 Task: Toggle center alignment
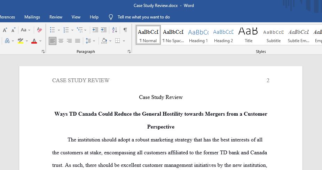pos(61,41)
